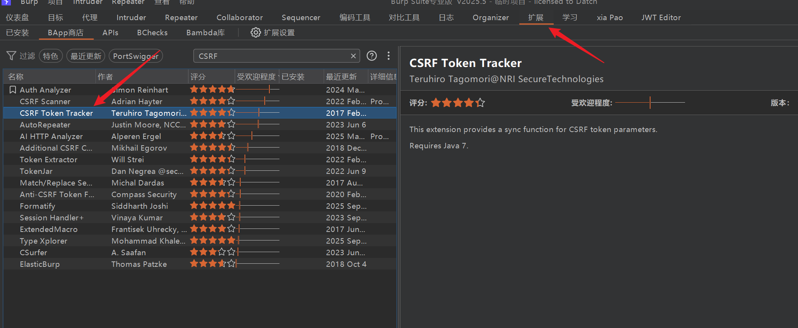
Task: Click the bookmark icon beside Auth Analyzer
Action: [x=12, y=90]
